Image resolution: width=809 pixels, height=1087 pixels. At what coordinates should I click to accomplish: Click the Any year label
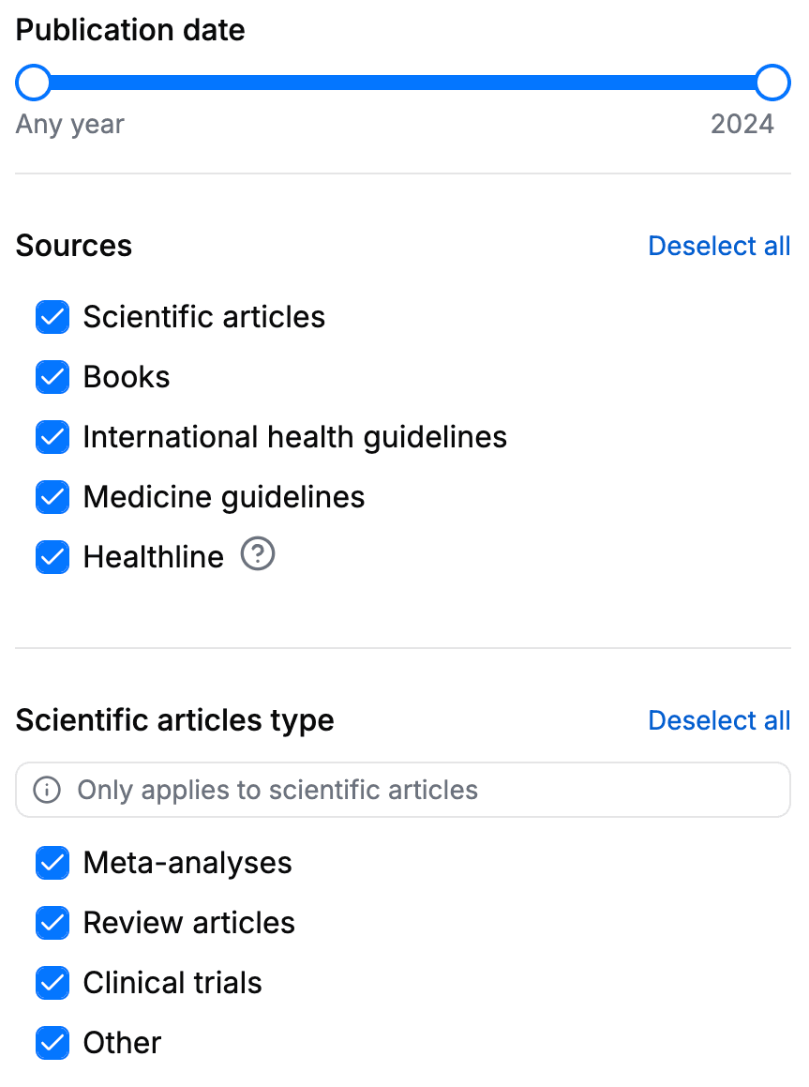68,123
